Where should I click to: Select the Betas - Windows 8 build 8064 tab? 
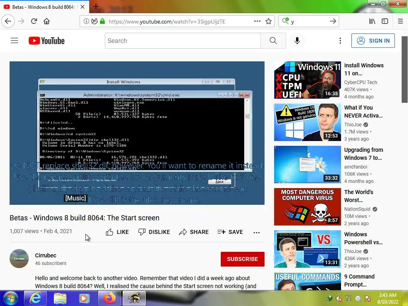(43, 7)
